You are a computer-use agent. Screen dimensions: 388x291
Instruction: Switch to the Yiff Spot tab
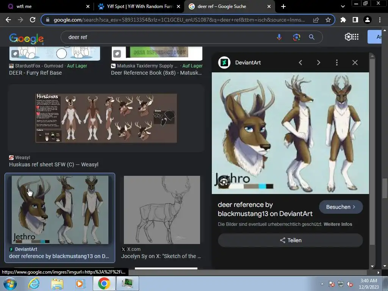tap(139, 6)
